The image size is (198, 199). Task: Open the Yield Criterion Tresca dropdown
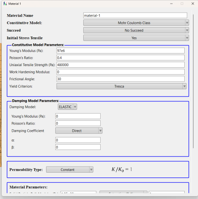[121, 86]
